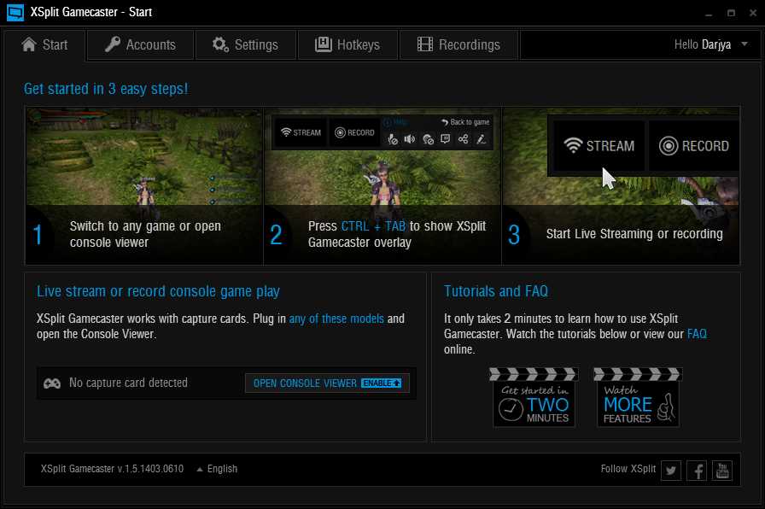The width and height of the screenshot is (765, 509).
Task: Click the microphone mute icon in overlay
Action: pyautogui.click(x=393, y=139)
